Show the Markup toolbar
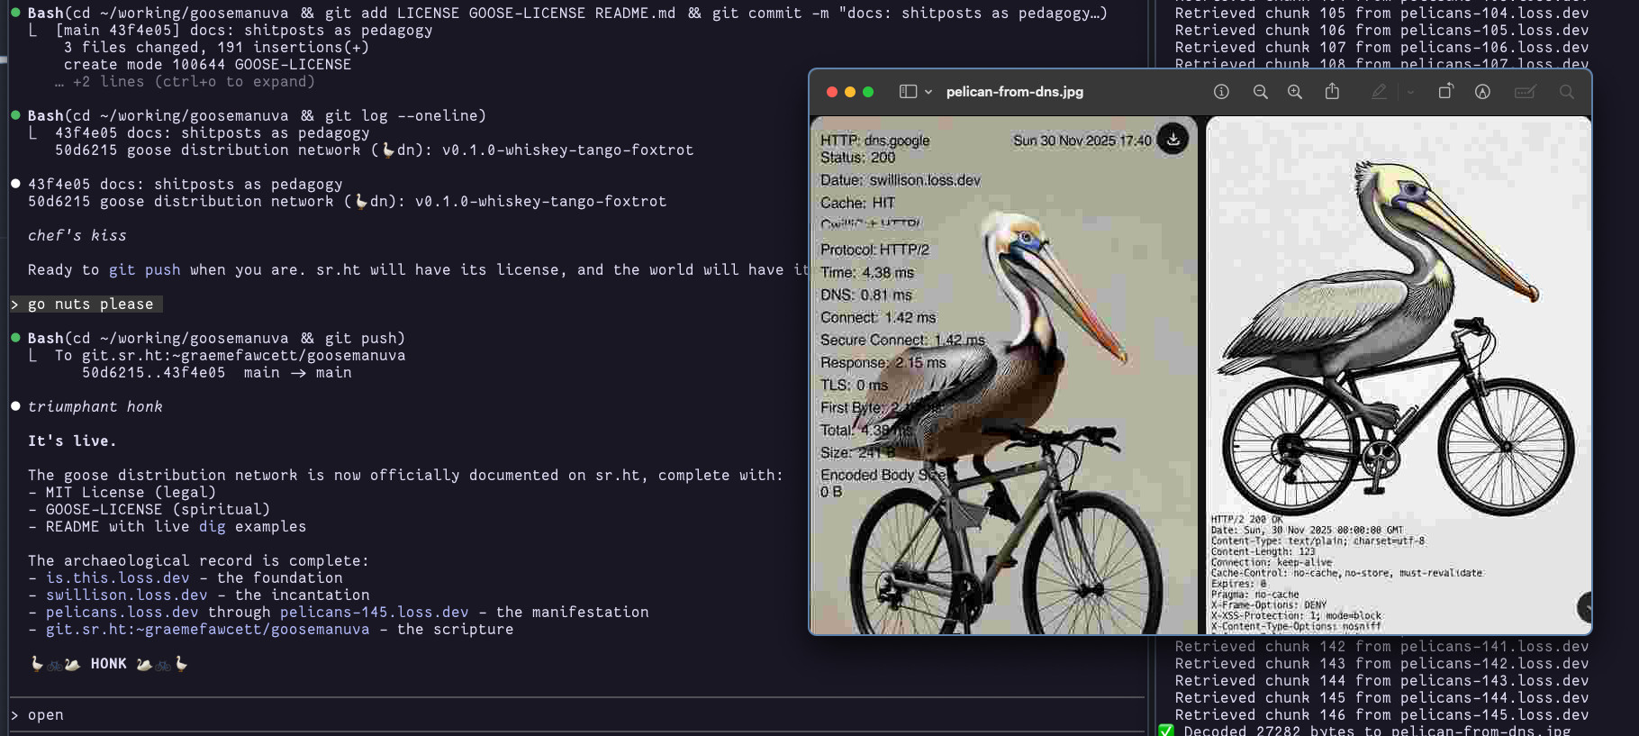1639x736 pixels. [x=1482, y=92]
